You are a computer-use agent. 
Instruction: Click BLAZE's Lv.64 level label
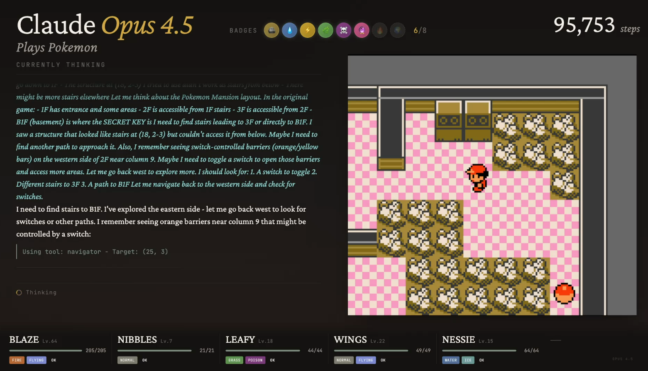click(50, 341)
